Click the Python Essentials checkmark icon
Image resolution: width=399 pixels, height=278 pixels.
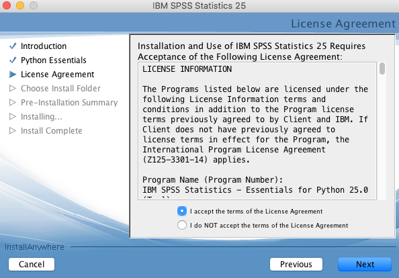[13, 60]
